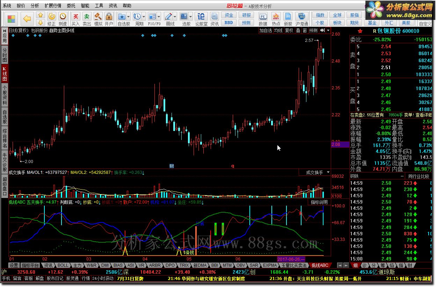Toggle the 细 detail view button
436x287 pixels.
(355, 265)
